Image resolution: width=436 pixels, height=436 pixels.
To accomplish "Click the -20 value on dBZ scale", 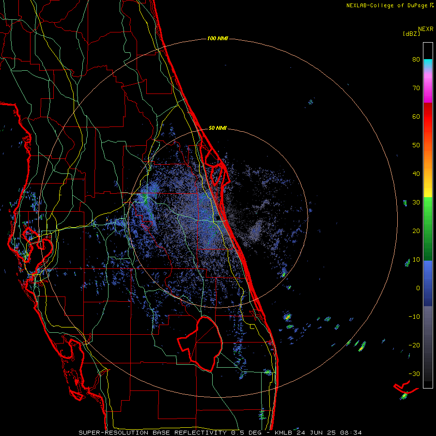I will click(414, 345).
